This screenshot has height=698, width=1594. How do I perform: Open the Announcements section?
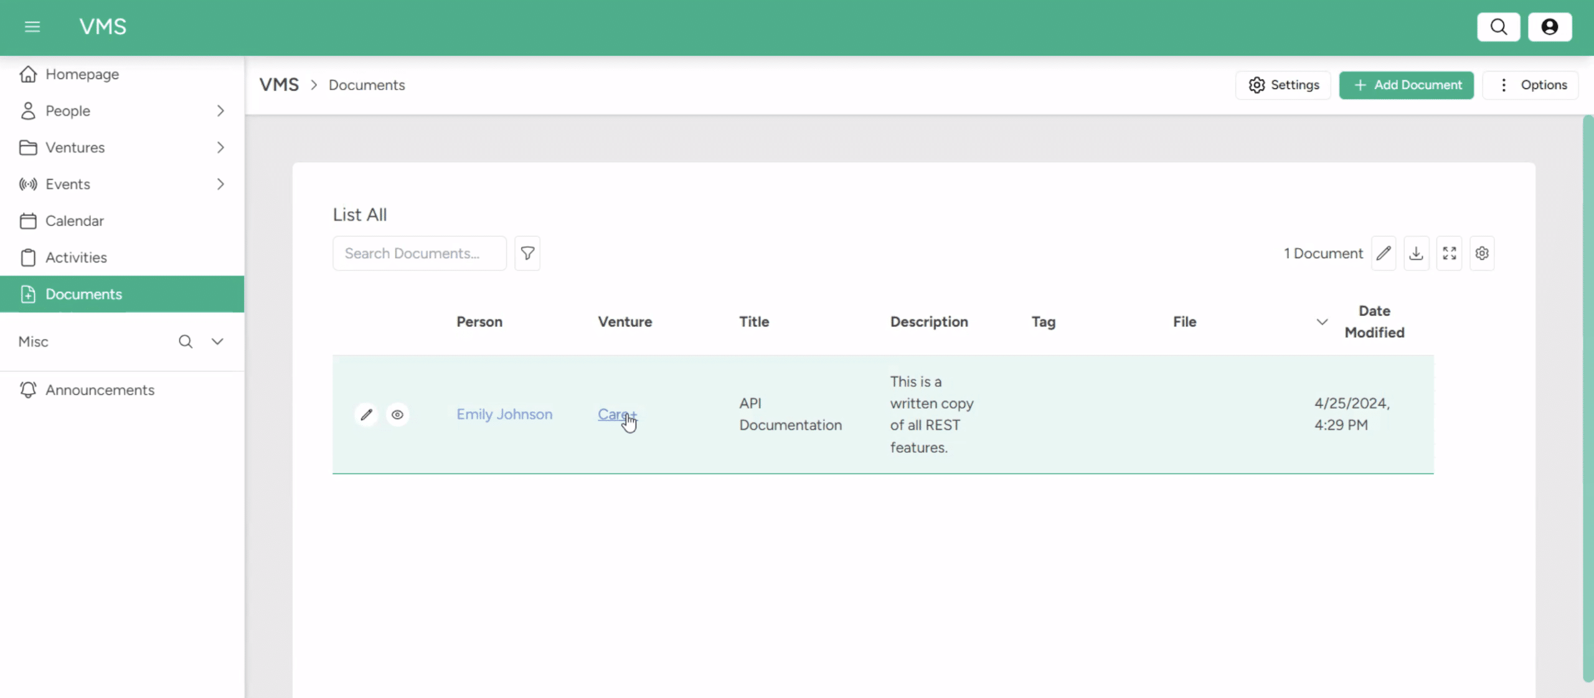[x=100, y=390]
